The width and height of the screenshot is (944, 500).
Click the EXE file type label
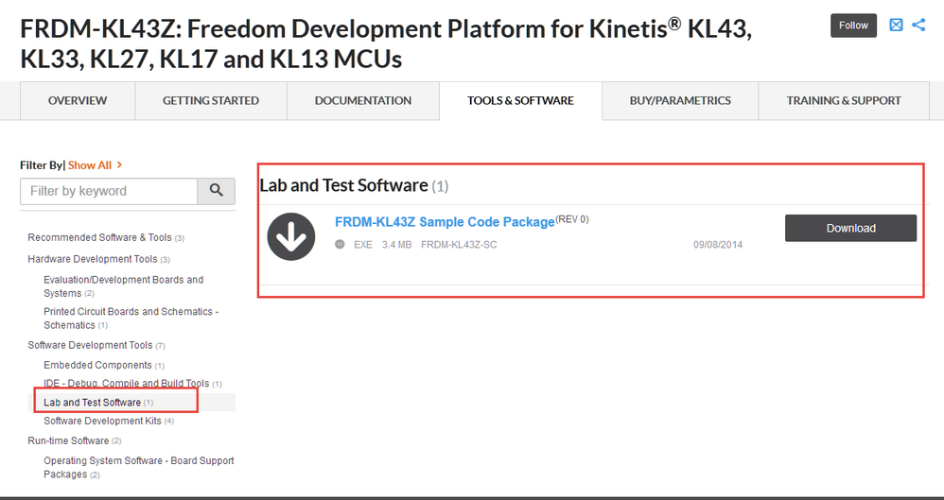(x=363, y=245)
